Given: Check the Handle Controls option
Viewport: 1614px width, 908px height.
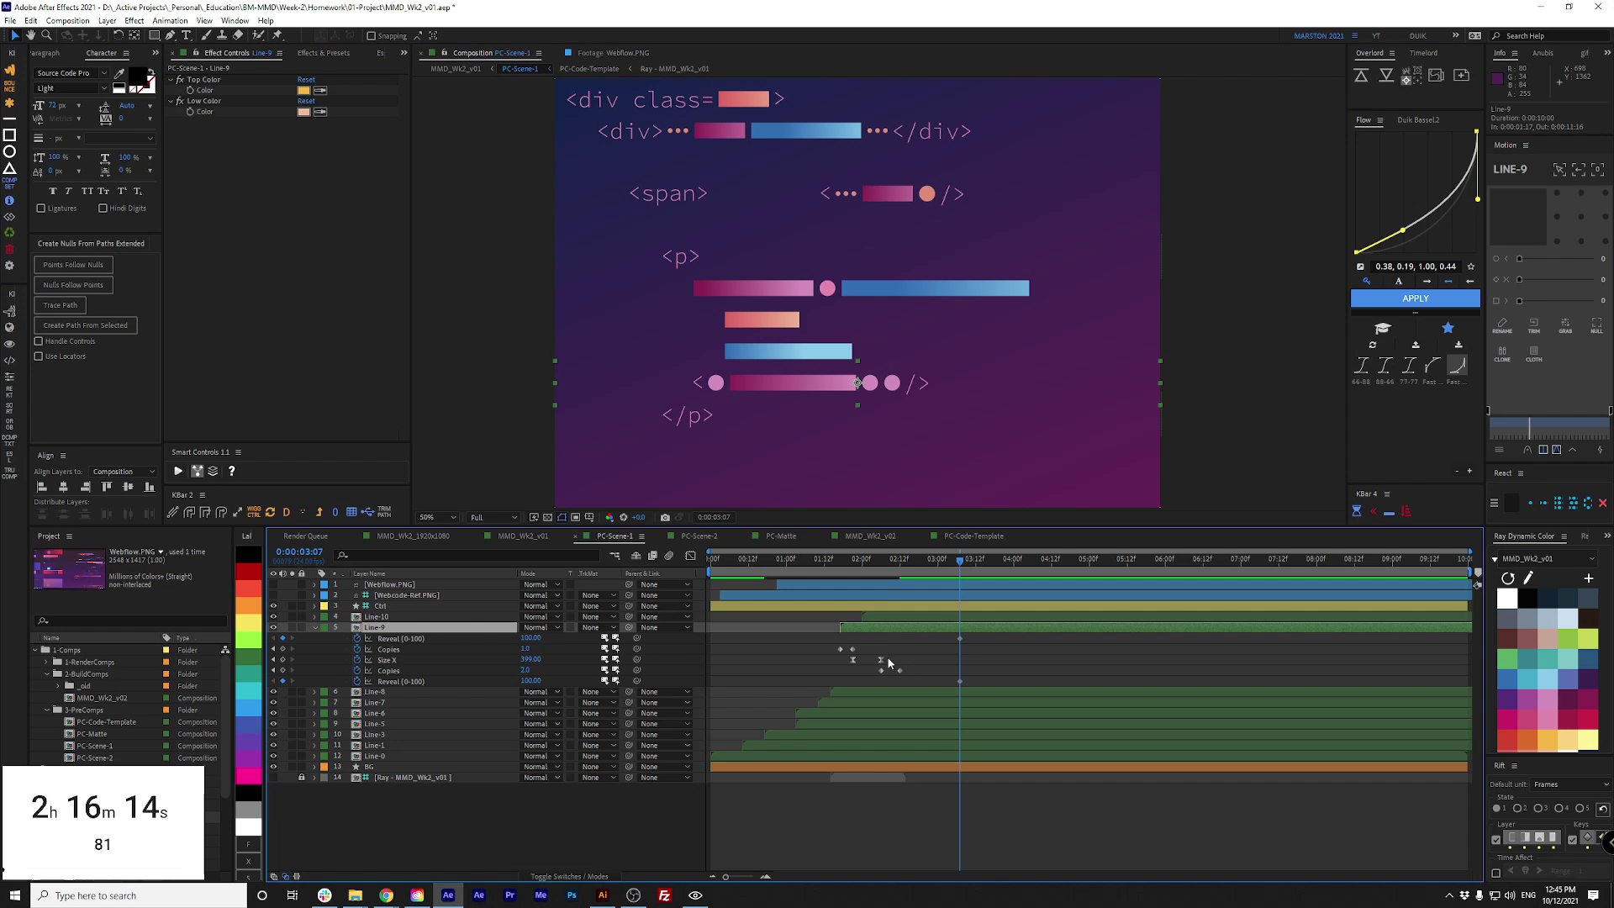Looking at the screenshot, I should (39, 341).
